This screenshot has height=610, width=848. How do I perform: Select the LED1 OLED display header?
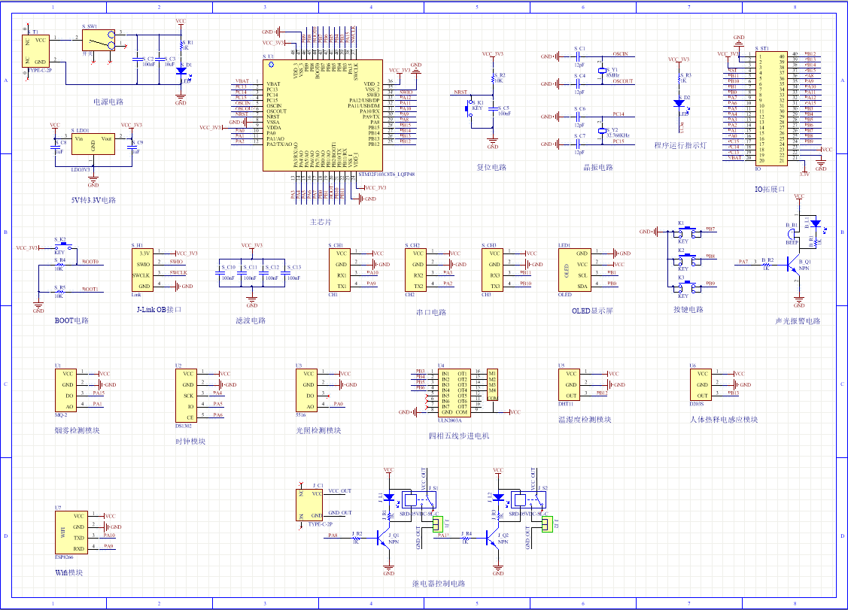pyautogui.click(x=574, y=270)
